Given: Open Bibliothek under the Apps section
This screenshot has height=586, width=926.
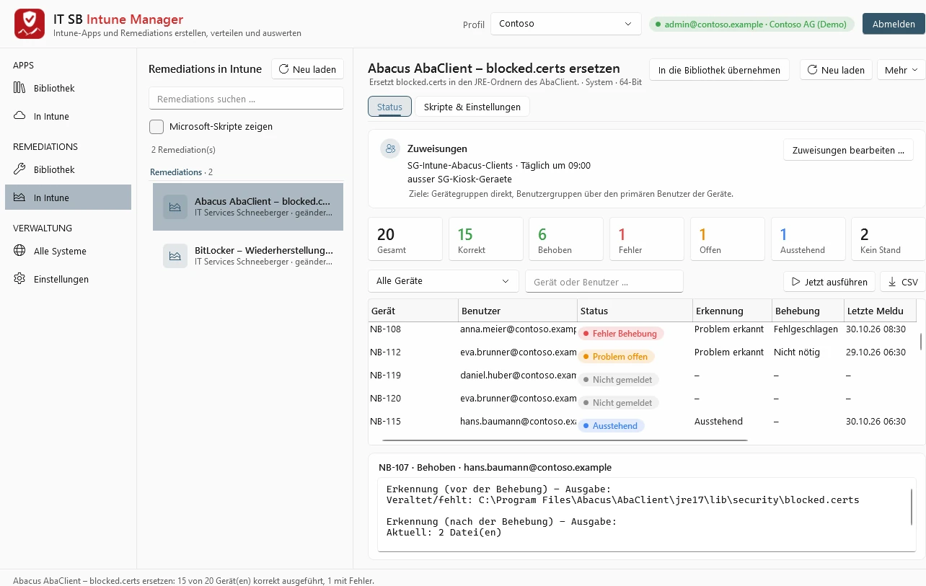Looking at the screenshot, I should tap(68, 88).
